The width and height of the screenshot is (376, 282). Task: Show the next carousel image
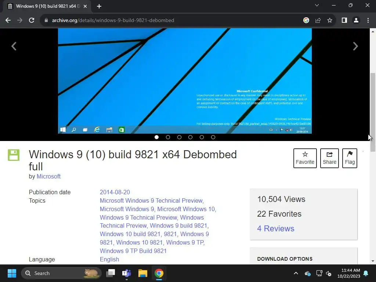pyautogui.click(x=355, y=46)
